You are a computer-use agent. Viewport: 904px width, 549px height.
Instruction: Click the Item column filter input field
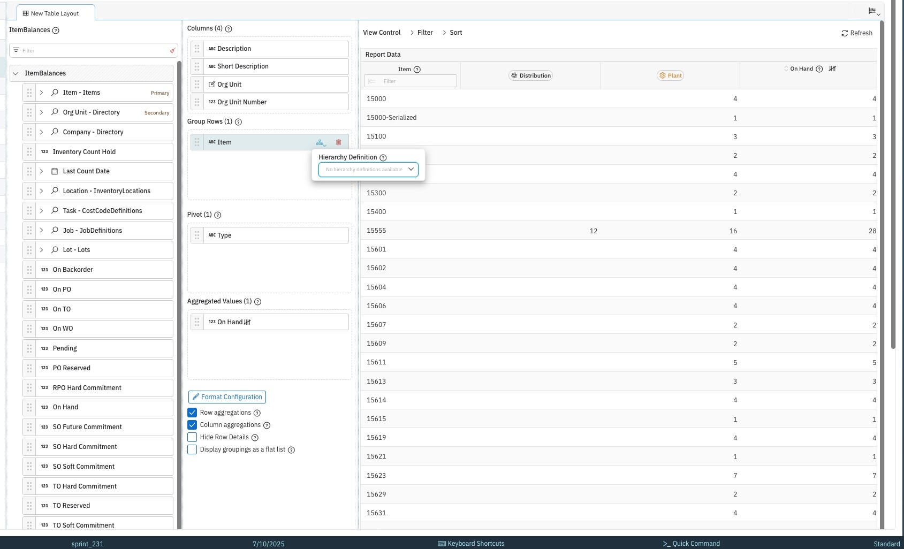point(411,81)
